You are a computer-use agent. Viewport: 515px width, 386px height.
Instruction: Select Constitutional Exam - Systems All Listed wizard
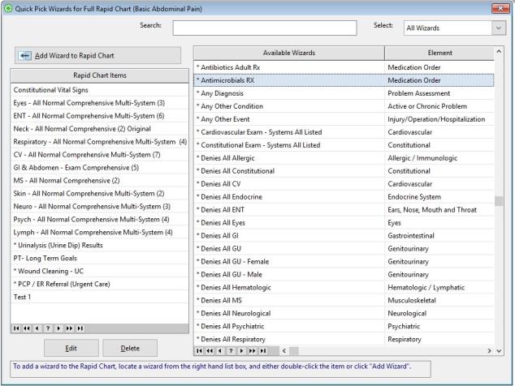[x=344, y=145]
